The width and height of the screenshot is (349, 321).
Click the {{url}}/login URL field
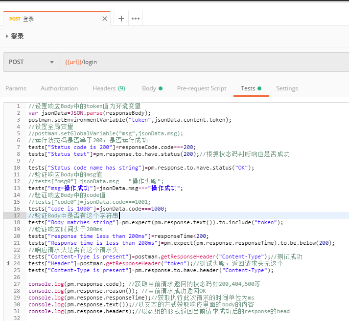click(196, 62)
